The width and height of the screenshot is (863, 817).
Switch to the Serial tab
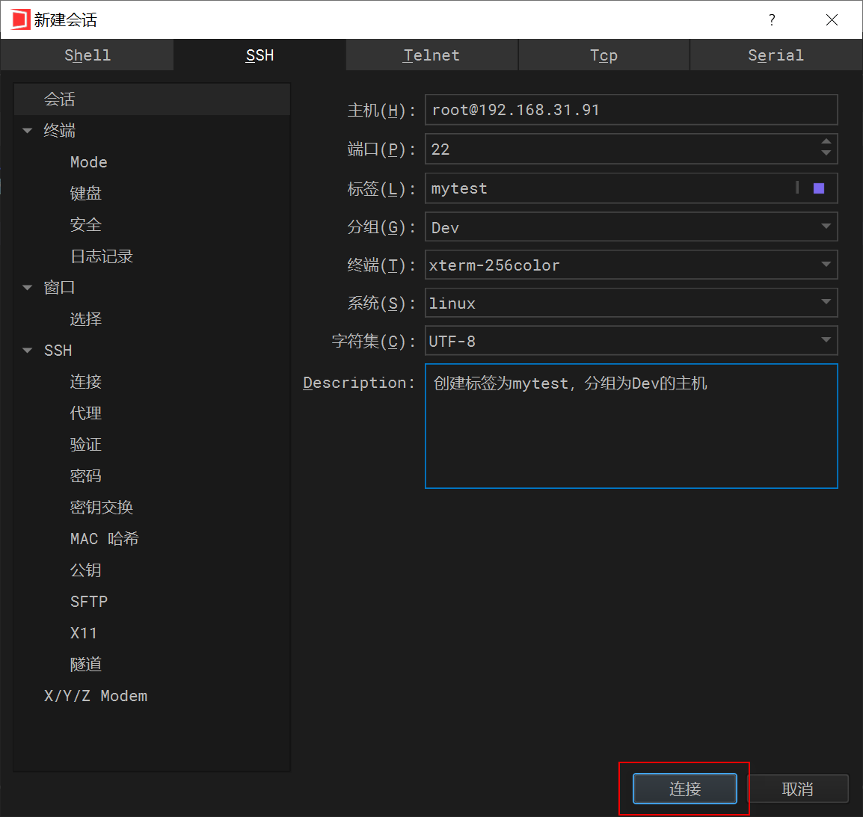pos(776,55)
